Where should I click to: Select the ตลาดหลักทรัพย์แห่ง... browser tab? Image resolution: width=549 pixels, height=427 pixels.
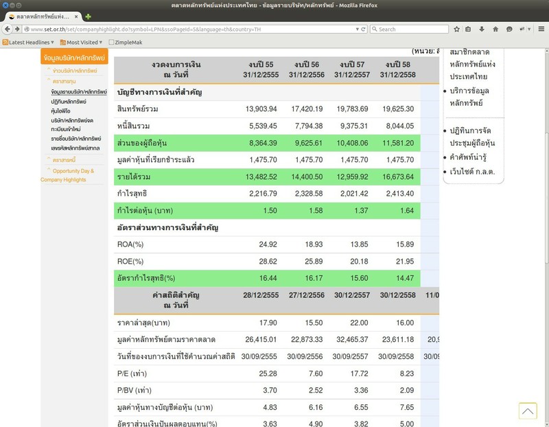click(43, 16)
